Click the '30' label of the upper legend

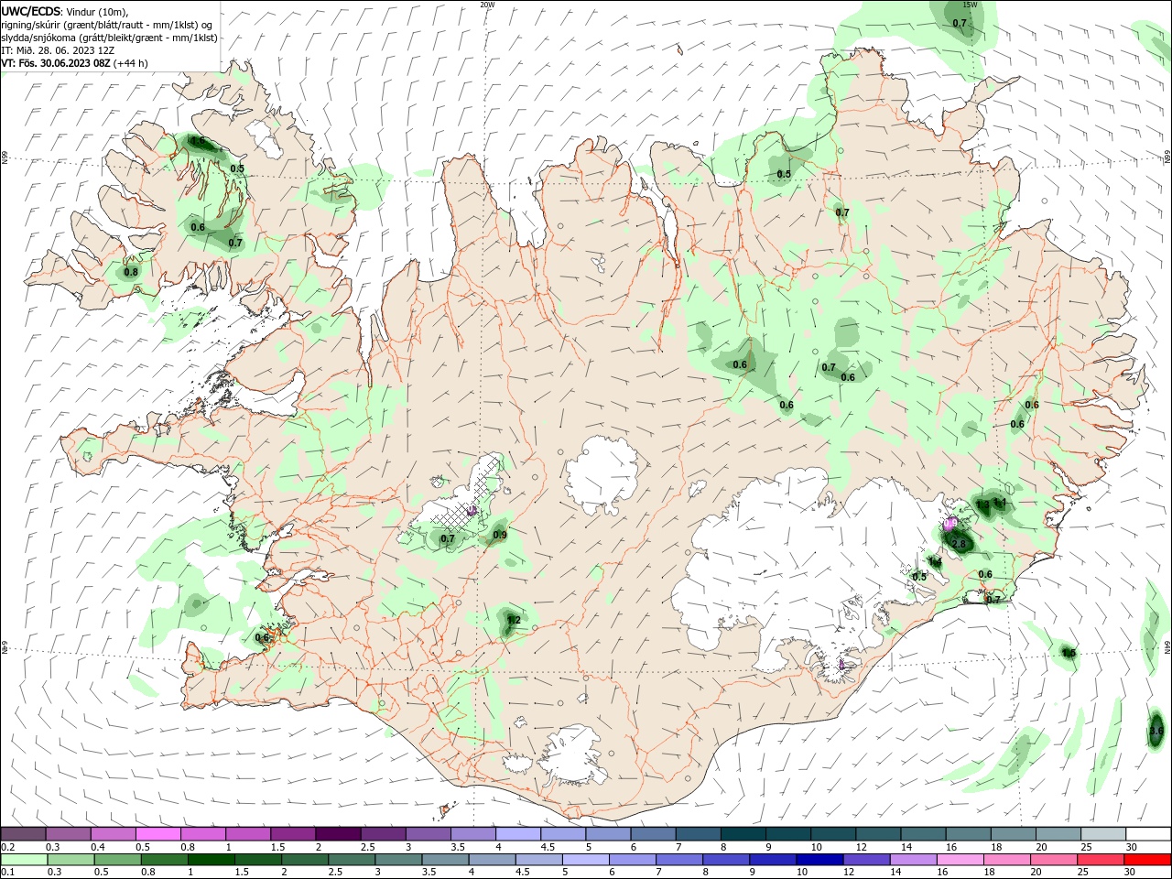pos(1131,847)
